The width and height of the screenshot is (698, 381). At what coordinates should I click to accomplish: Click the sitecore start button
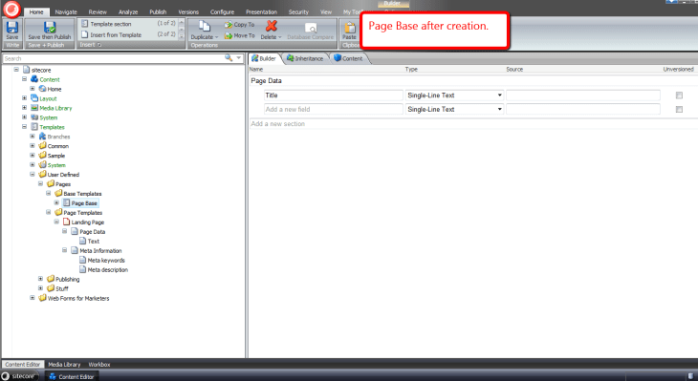(19, 376)
